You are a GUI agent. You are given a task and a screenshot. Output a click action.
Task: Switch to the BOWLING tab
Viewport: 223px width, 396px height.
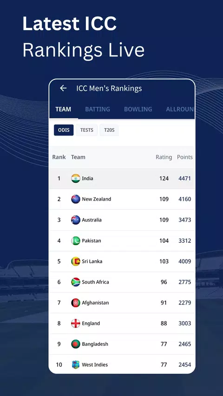[138, 110]
